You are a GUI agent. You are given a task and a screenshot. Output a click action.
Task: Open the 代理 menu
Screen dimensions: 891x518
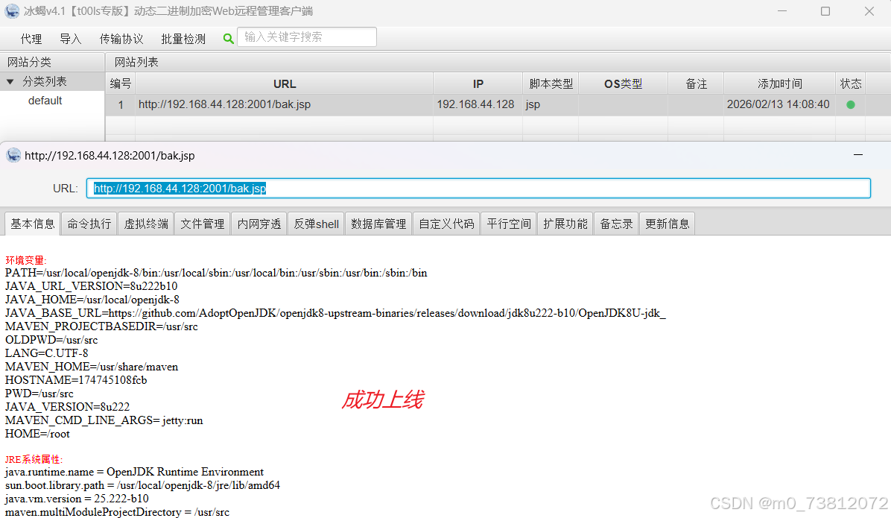[x=31, y=39]
